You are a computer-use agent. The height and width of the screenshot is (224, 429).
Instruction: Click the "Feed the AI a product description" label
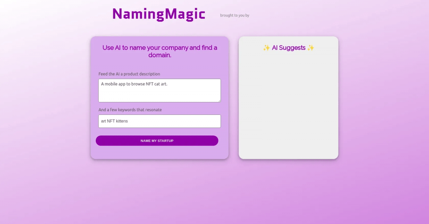tap(129, 74)
